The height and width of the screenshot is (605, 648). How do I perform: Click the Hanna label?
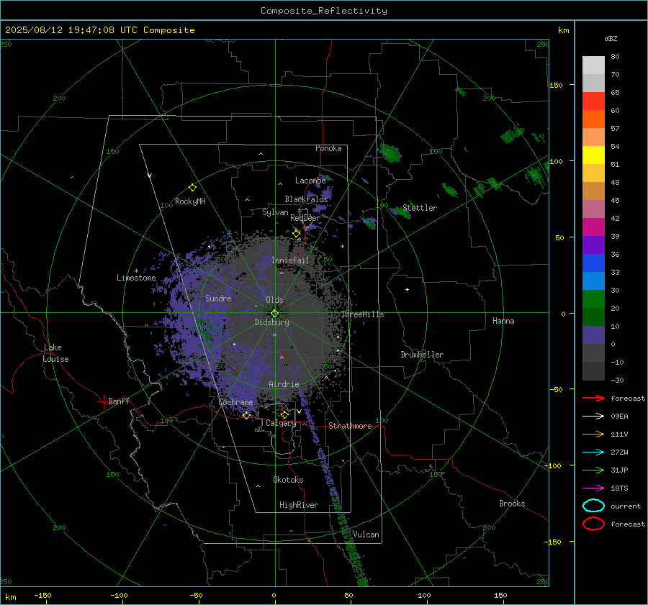(x=503, y=321)
